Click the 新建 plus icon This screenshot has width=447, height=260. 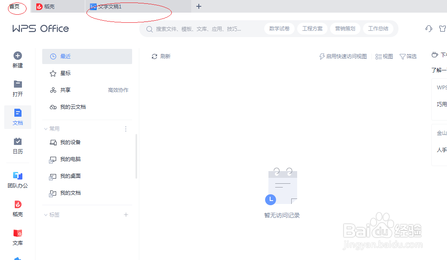(18, 56)
